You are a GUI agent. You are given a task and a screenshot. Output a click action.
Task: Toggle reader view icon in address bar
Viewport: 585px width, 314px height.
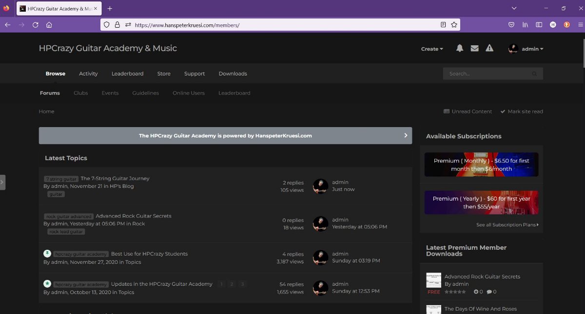(443, 25)
